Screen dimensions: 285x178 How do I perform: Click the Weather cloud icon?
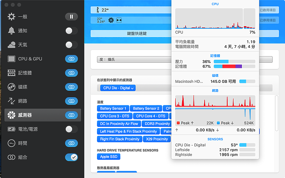point(11,45)
